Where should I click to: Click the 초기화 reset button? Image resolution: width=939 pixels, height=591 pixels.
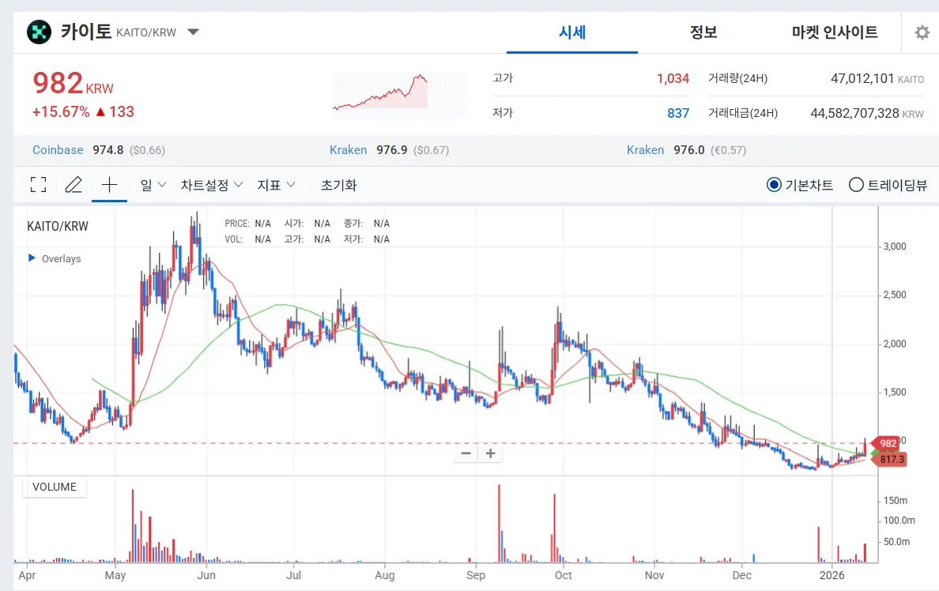tap(340, 184)
